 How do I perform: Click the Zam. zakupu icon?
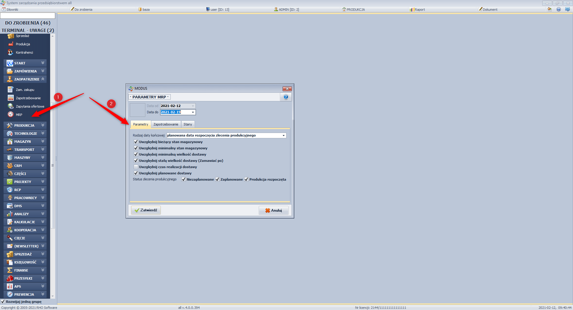(11, 89)
